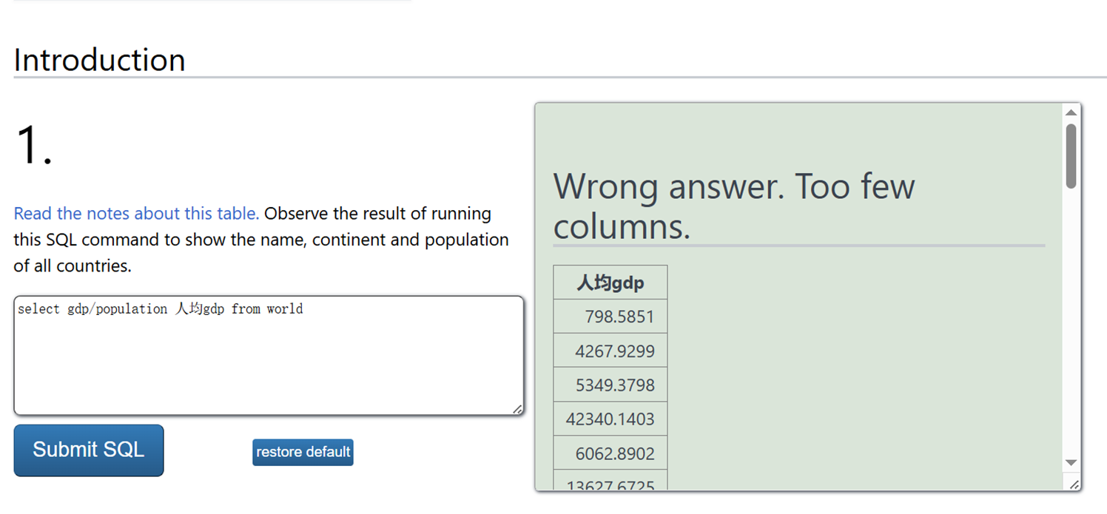Image resolution: width=1107 pixels, height=514 pixels.
Task: Click the partially visible value 13627.6725
Action: coord(610,484)
